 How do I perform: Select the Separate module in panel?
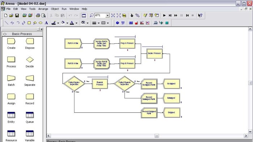click(x=30, y=81)
